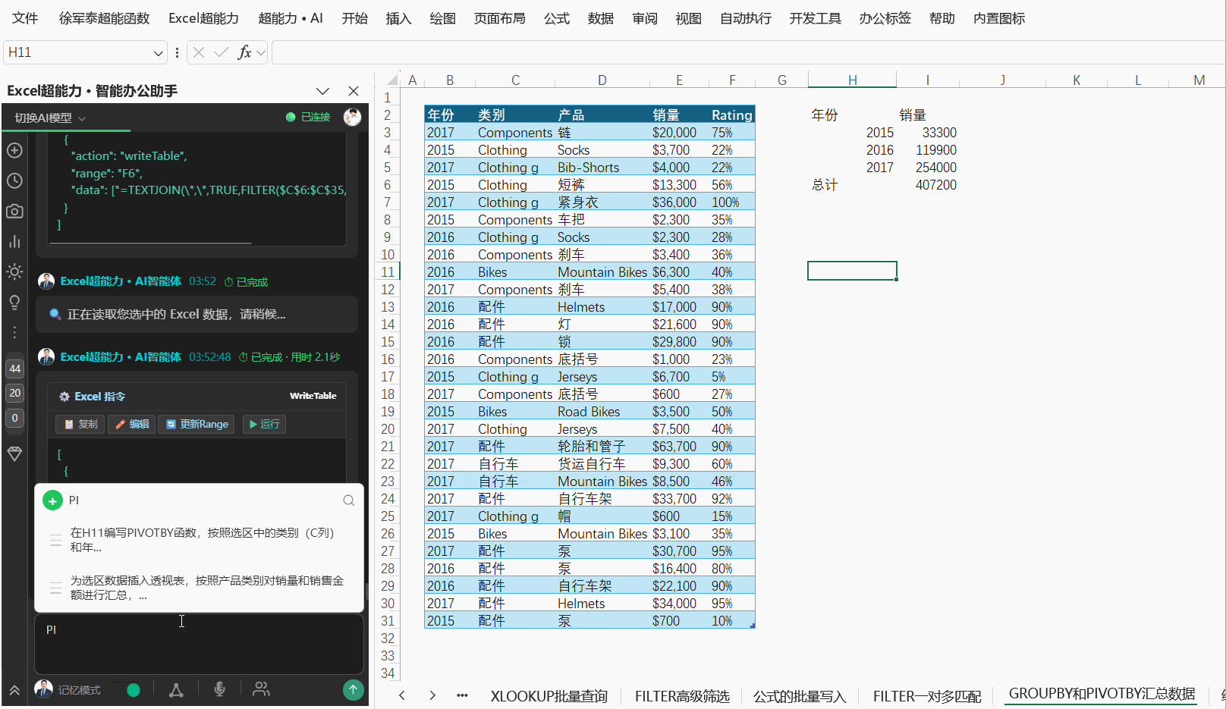
Task: Click the fx insert function icon
Action: click(244, 52)
